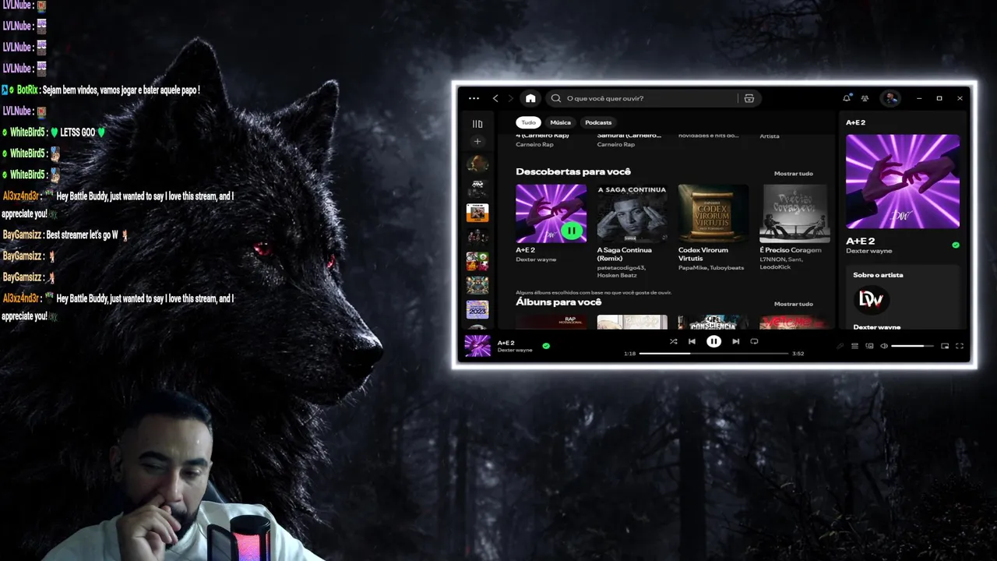The height and width of the screenshot is (561, 997).
Task: Open the first library item with the face avatar
Action: [x=477, y=164]
